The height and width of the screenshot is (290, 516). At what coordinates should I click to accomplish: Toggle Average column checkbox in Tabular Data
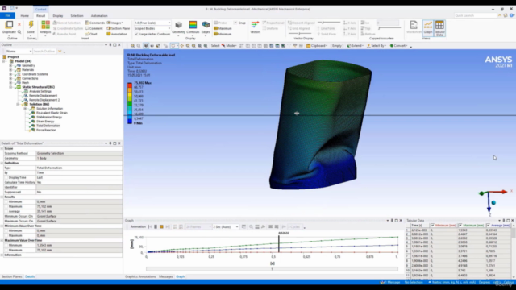click(488, 226)
